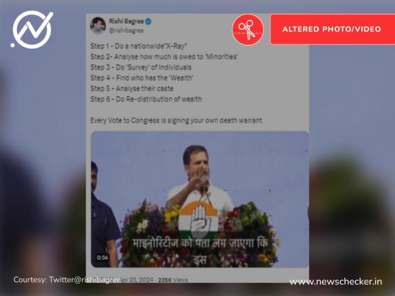
Task: Open the www.newschecker.in website link
Action: click(335, 281)
